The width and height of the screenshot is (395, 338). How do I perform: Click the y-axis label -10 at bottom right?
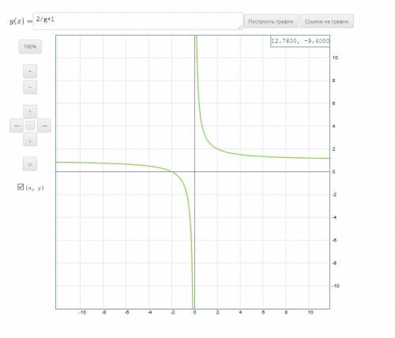pos(336,286)
